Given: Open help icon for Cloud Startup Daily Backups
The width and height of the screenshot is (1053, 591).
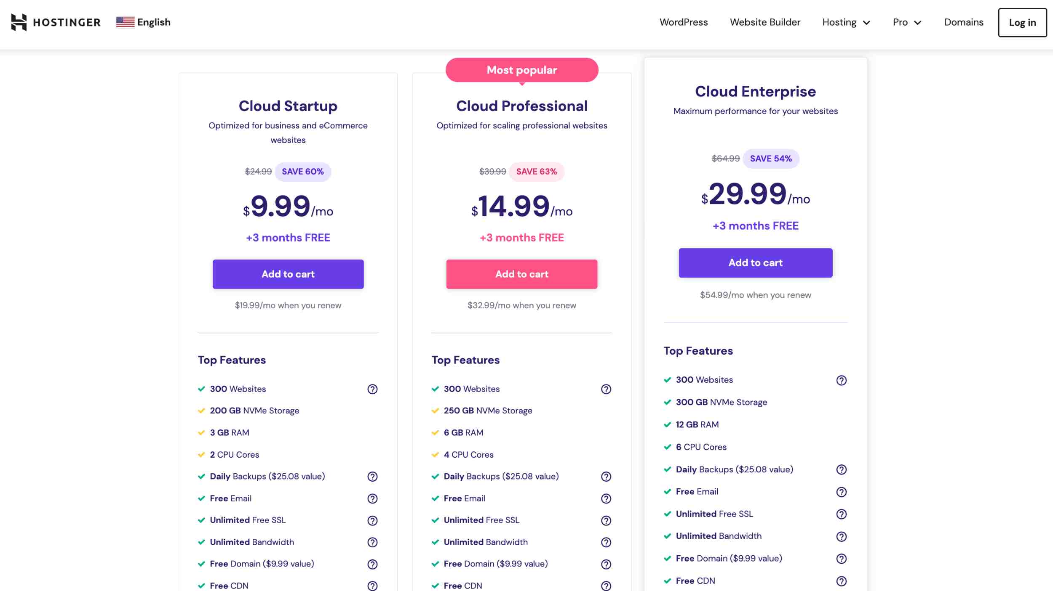Looking at the screenshot, I should pyautogui.click(x=372, y=477).
